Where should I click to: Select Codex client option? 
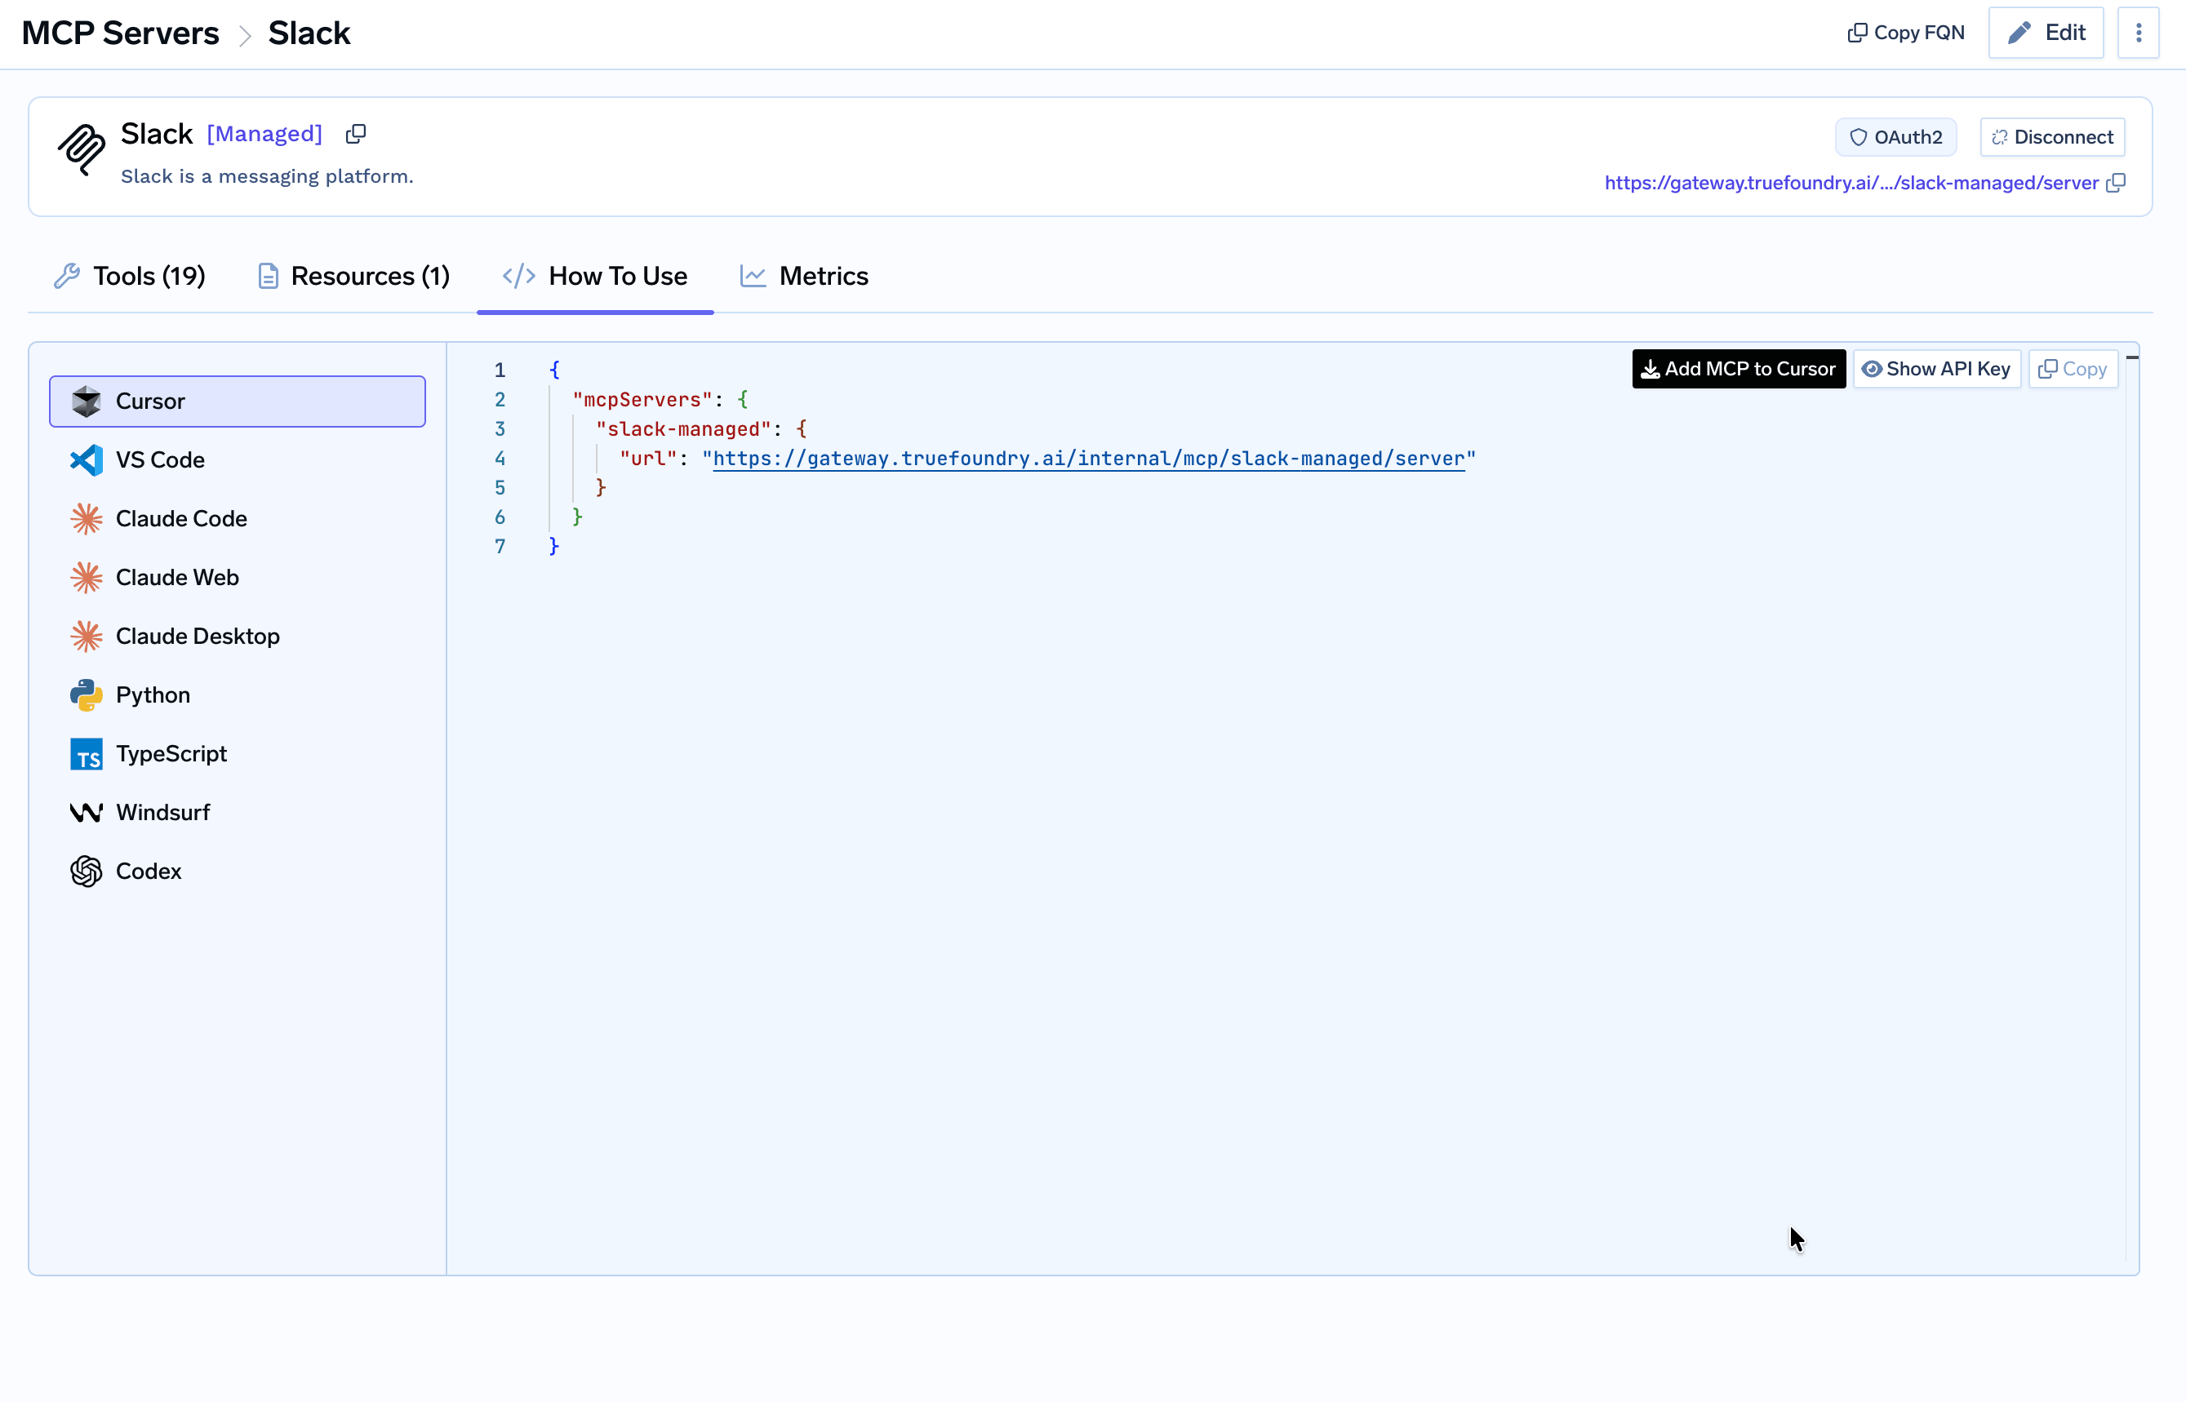[238, 872]
